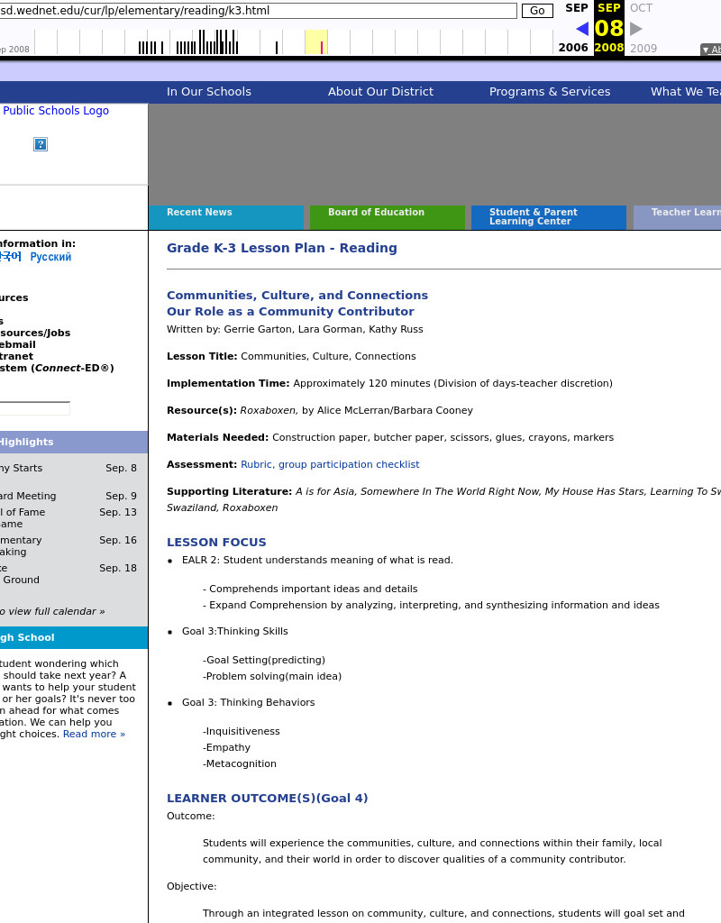
Task: Click the Connect-ED system link
Action: [57, 368]
